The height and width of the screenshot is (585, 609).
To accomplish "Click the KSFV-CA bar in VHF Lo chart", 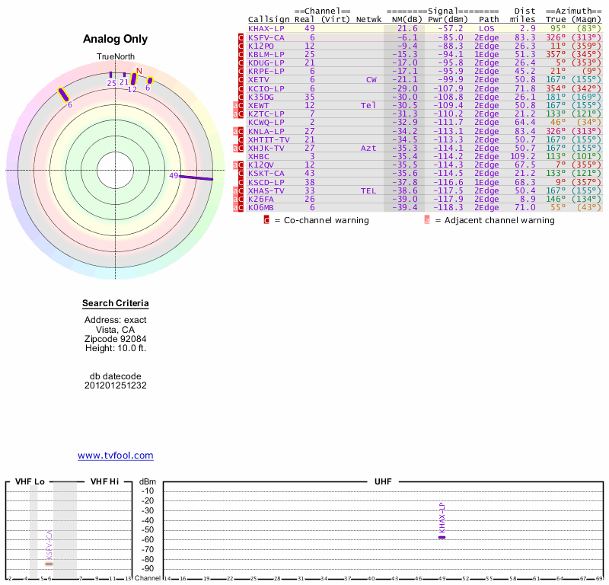I will tap(49, 563).
